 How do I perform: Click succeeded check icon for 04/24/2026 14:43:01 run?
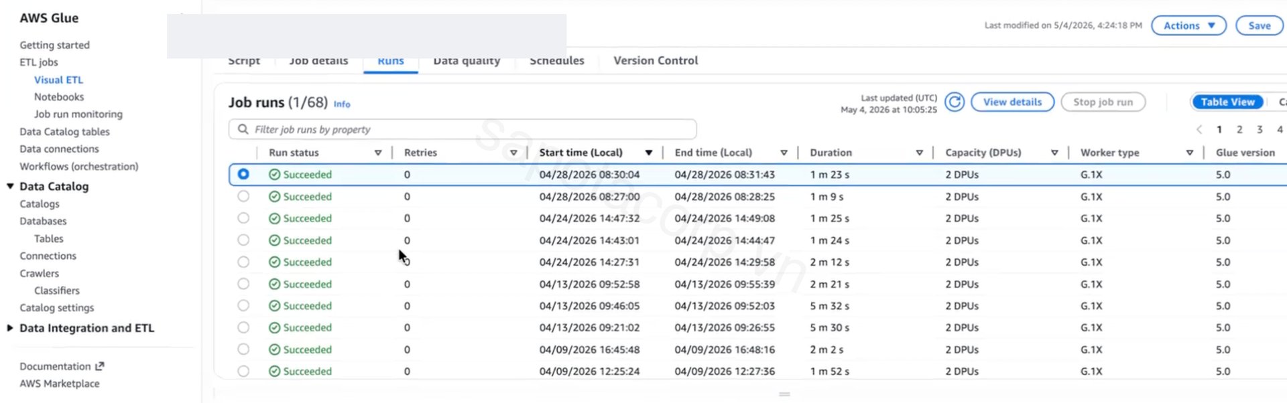pos(274,240)
